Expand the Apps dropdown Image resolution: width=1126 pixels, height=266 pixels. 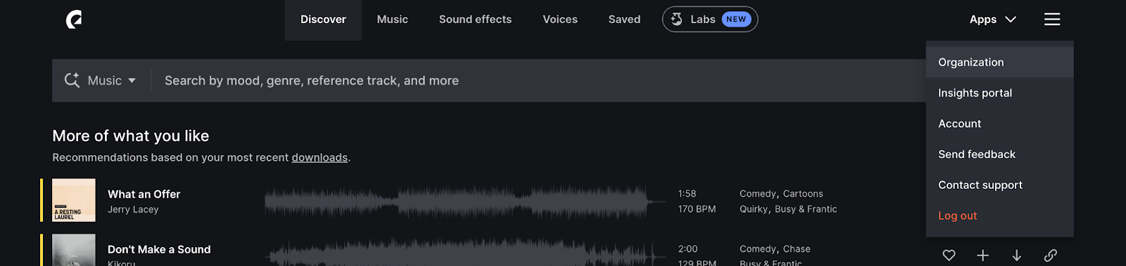coord(993,20)
